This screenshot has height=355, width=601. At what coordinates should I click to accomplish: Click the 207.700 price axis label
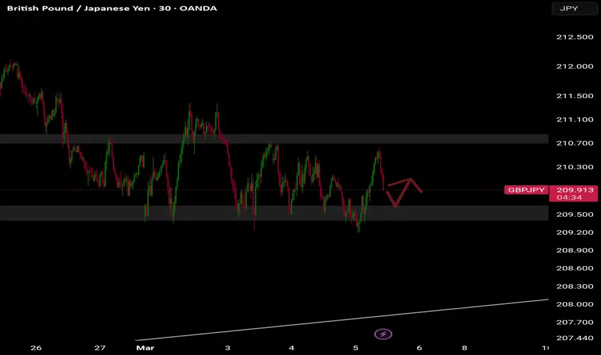tap(575, 322)
